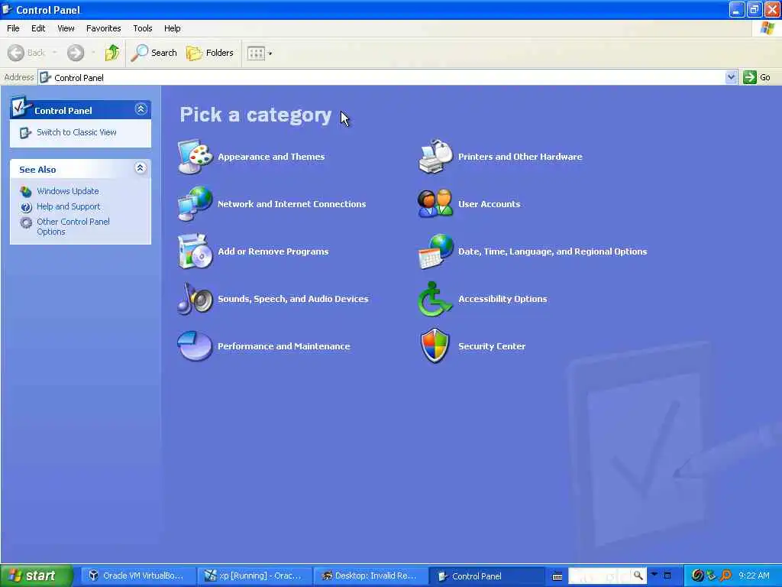Viewport: 782px width, 587px height.
Task: Click the Performance and Maintenance pie chart icon
Action: click(195, 346)
